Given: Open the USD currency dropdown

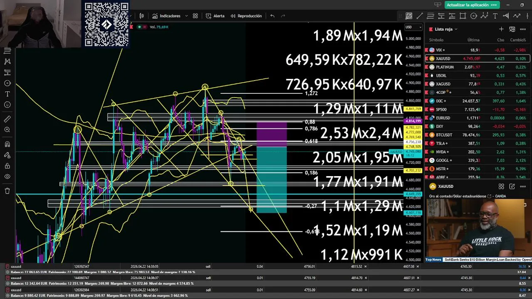Looking at the screenshot, I should pos(414,27).
